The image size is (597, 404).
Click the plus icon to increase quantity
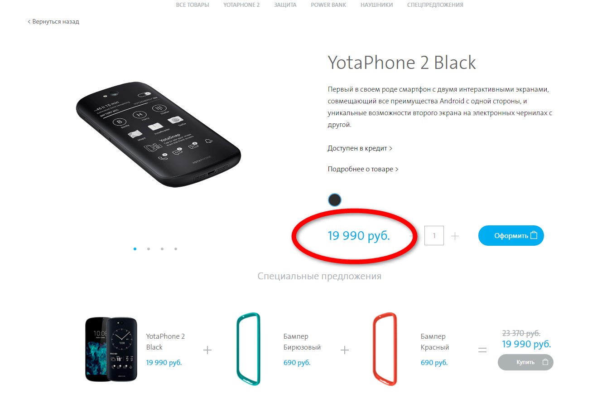pos(455,236)
